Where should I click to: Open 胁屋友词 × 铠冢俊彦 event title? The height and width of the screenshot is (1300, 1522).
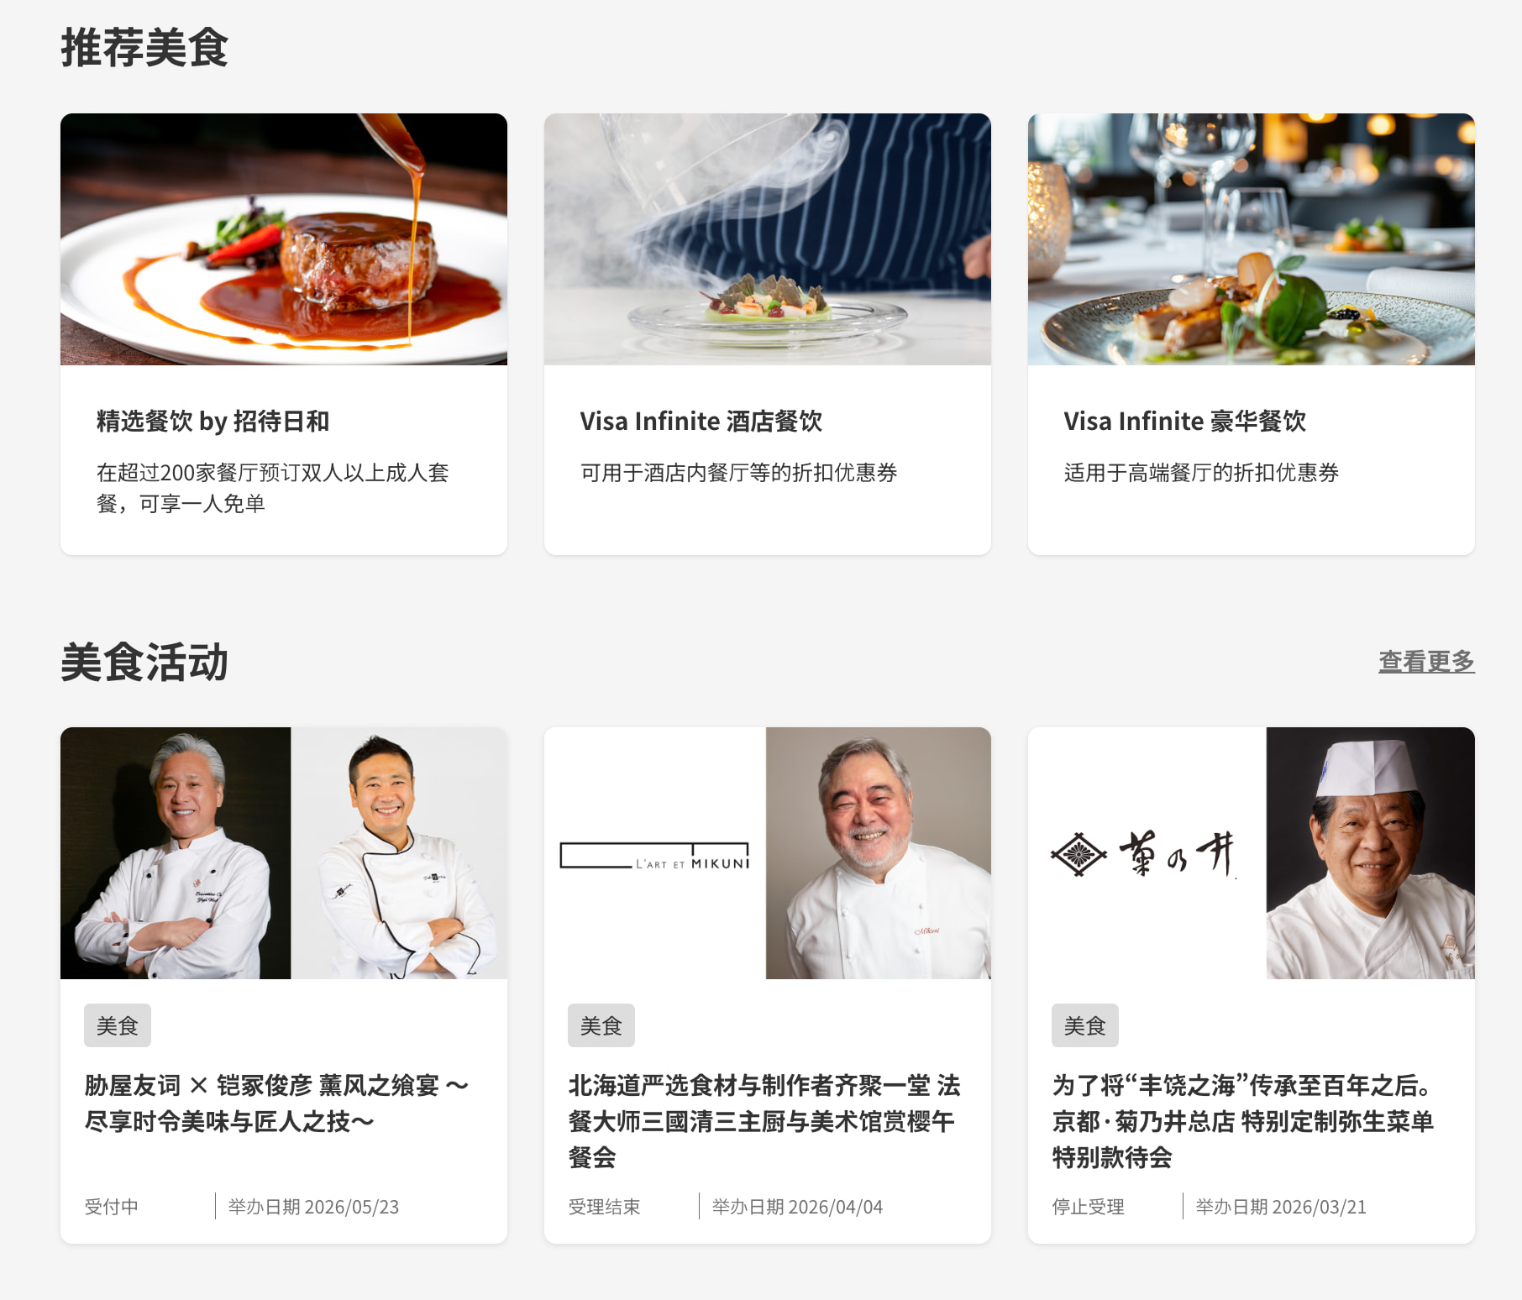(277, 1103)
